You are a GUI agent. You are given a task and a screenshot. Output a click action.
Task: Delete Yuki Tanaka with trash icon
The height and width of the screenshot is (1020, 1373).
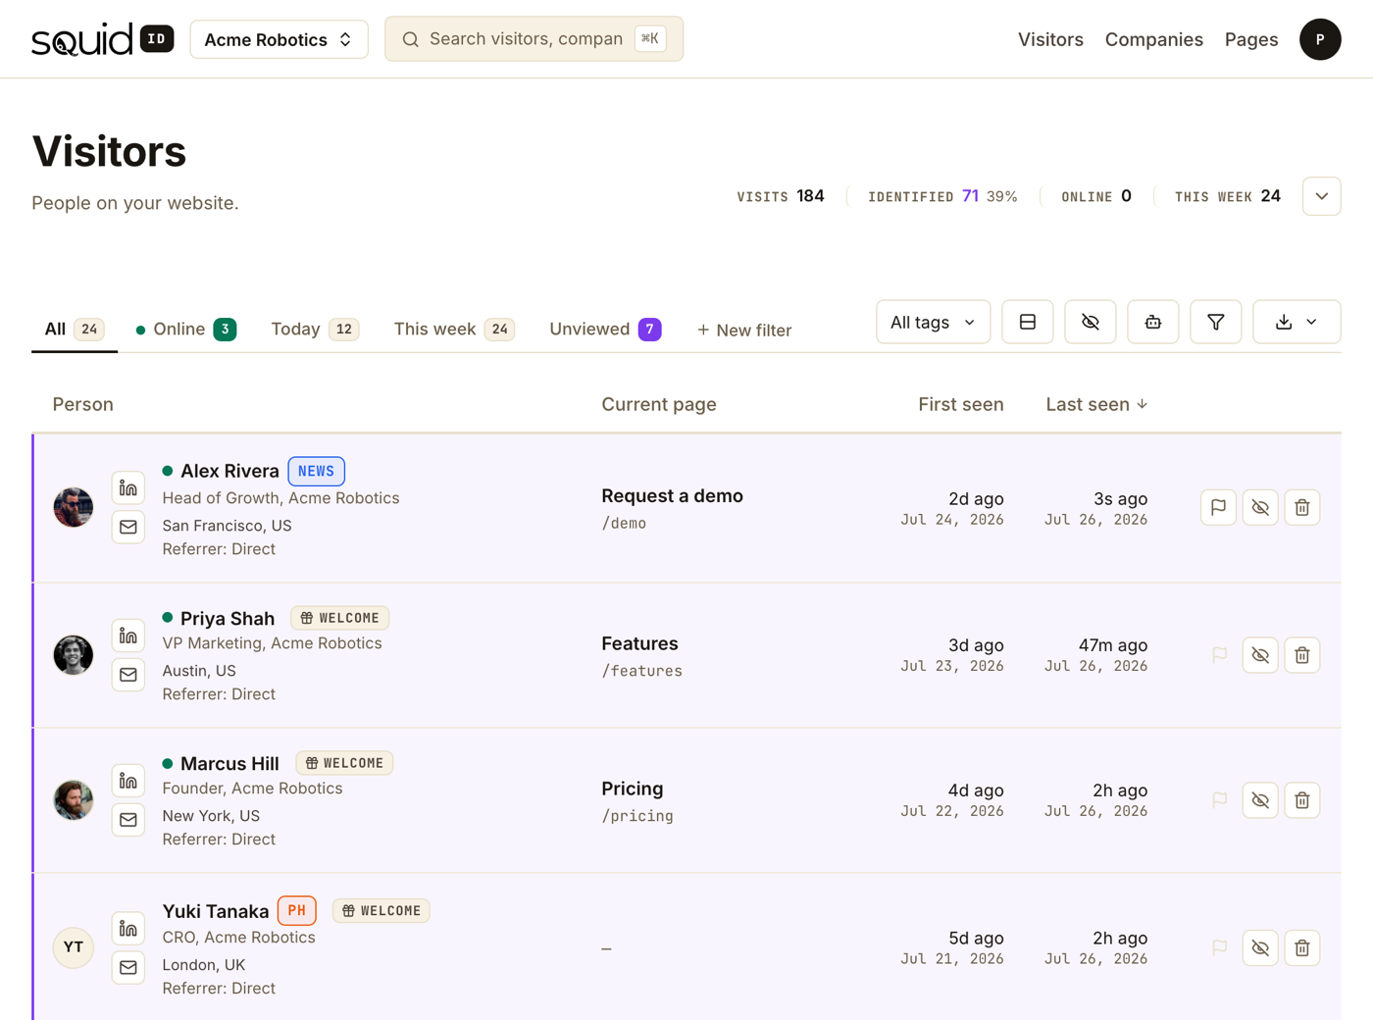click(x=1302, y=947)
